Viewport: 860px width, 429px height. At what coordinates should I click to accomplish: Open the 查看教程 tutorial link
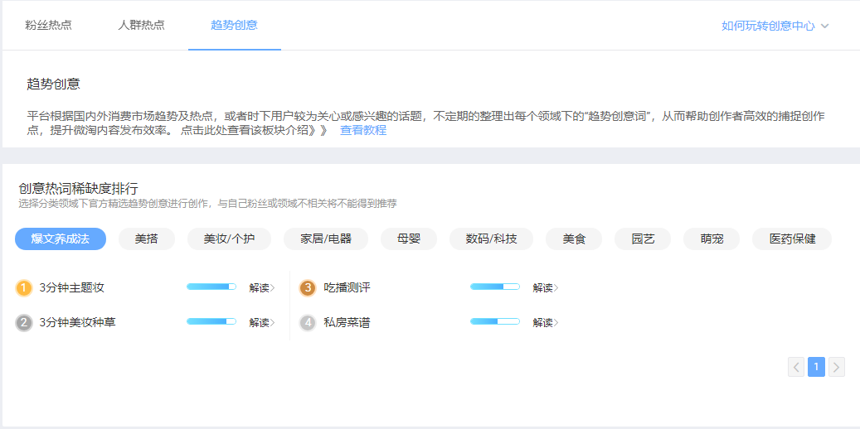[363, 130]
